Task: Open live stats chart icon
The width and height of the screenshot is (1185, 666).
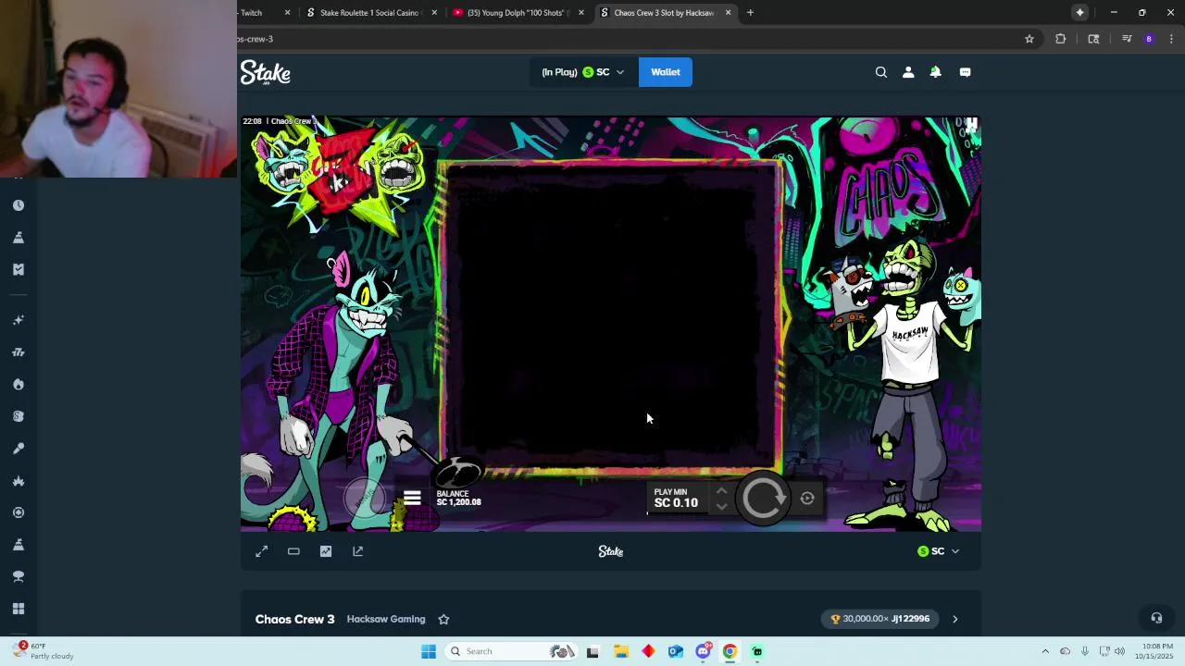Action: (326, 551)
